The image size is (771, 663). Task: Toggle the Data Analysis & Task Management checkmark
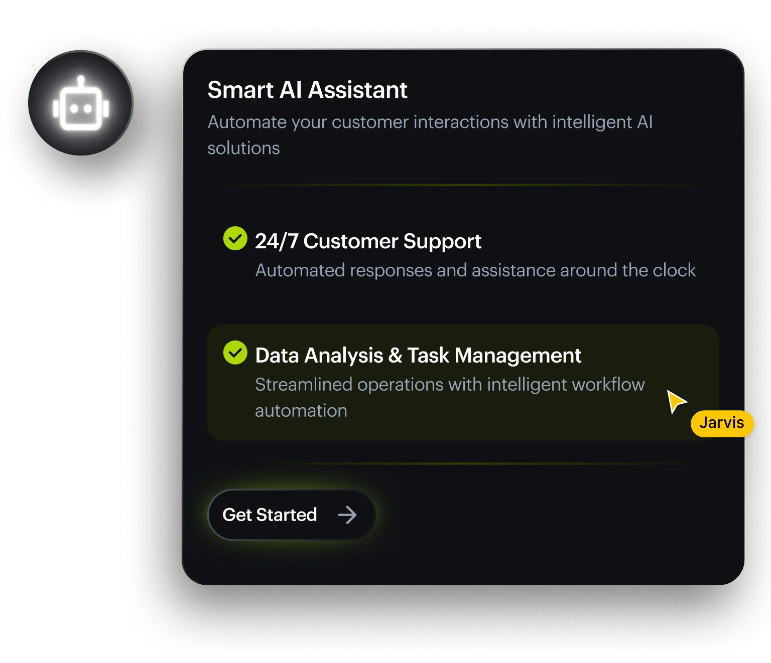point(235,353)
